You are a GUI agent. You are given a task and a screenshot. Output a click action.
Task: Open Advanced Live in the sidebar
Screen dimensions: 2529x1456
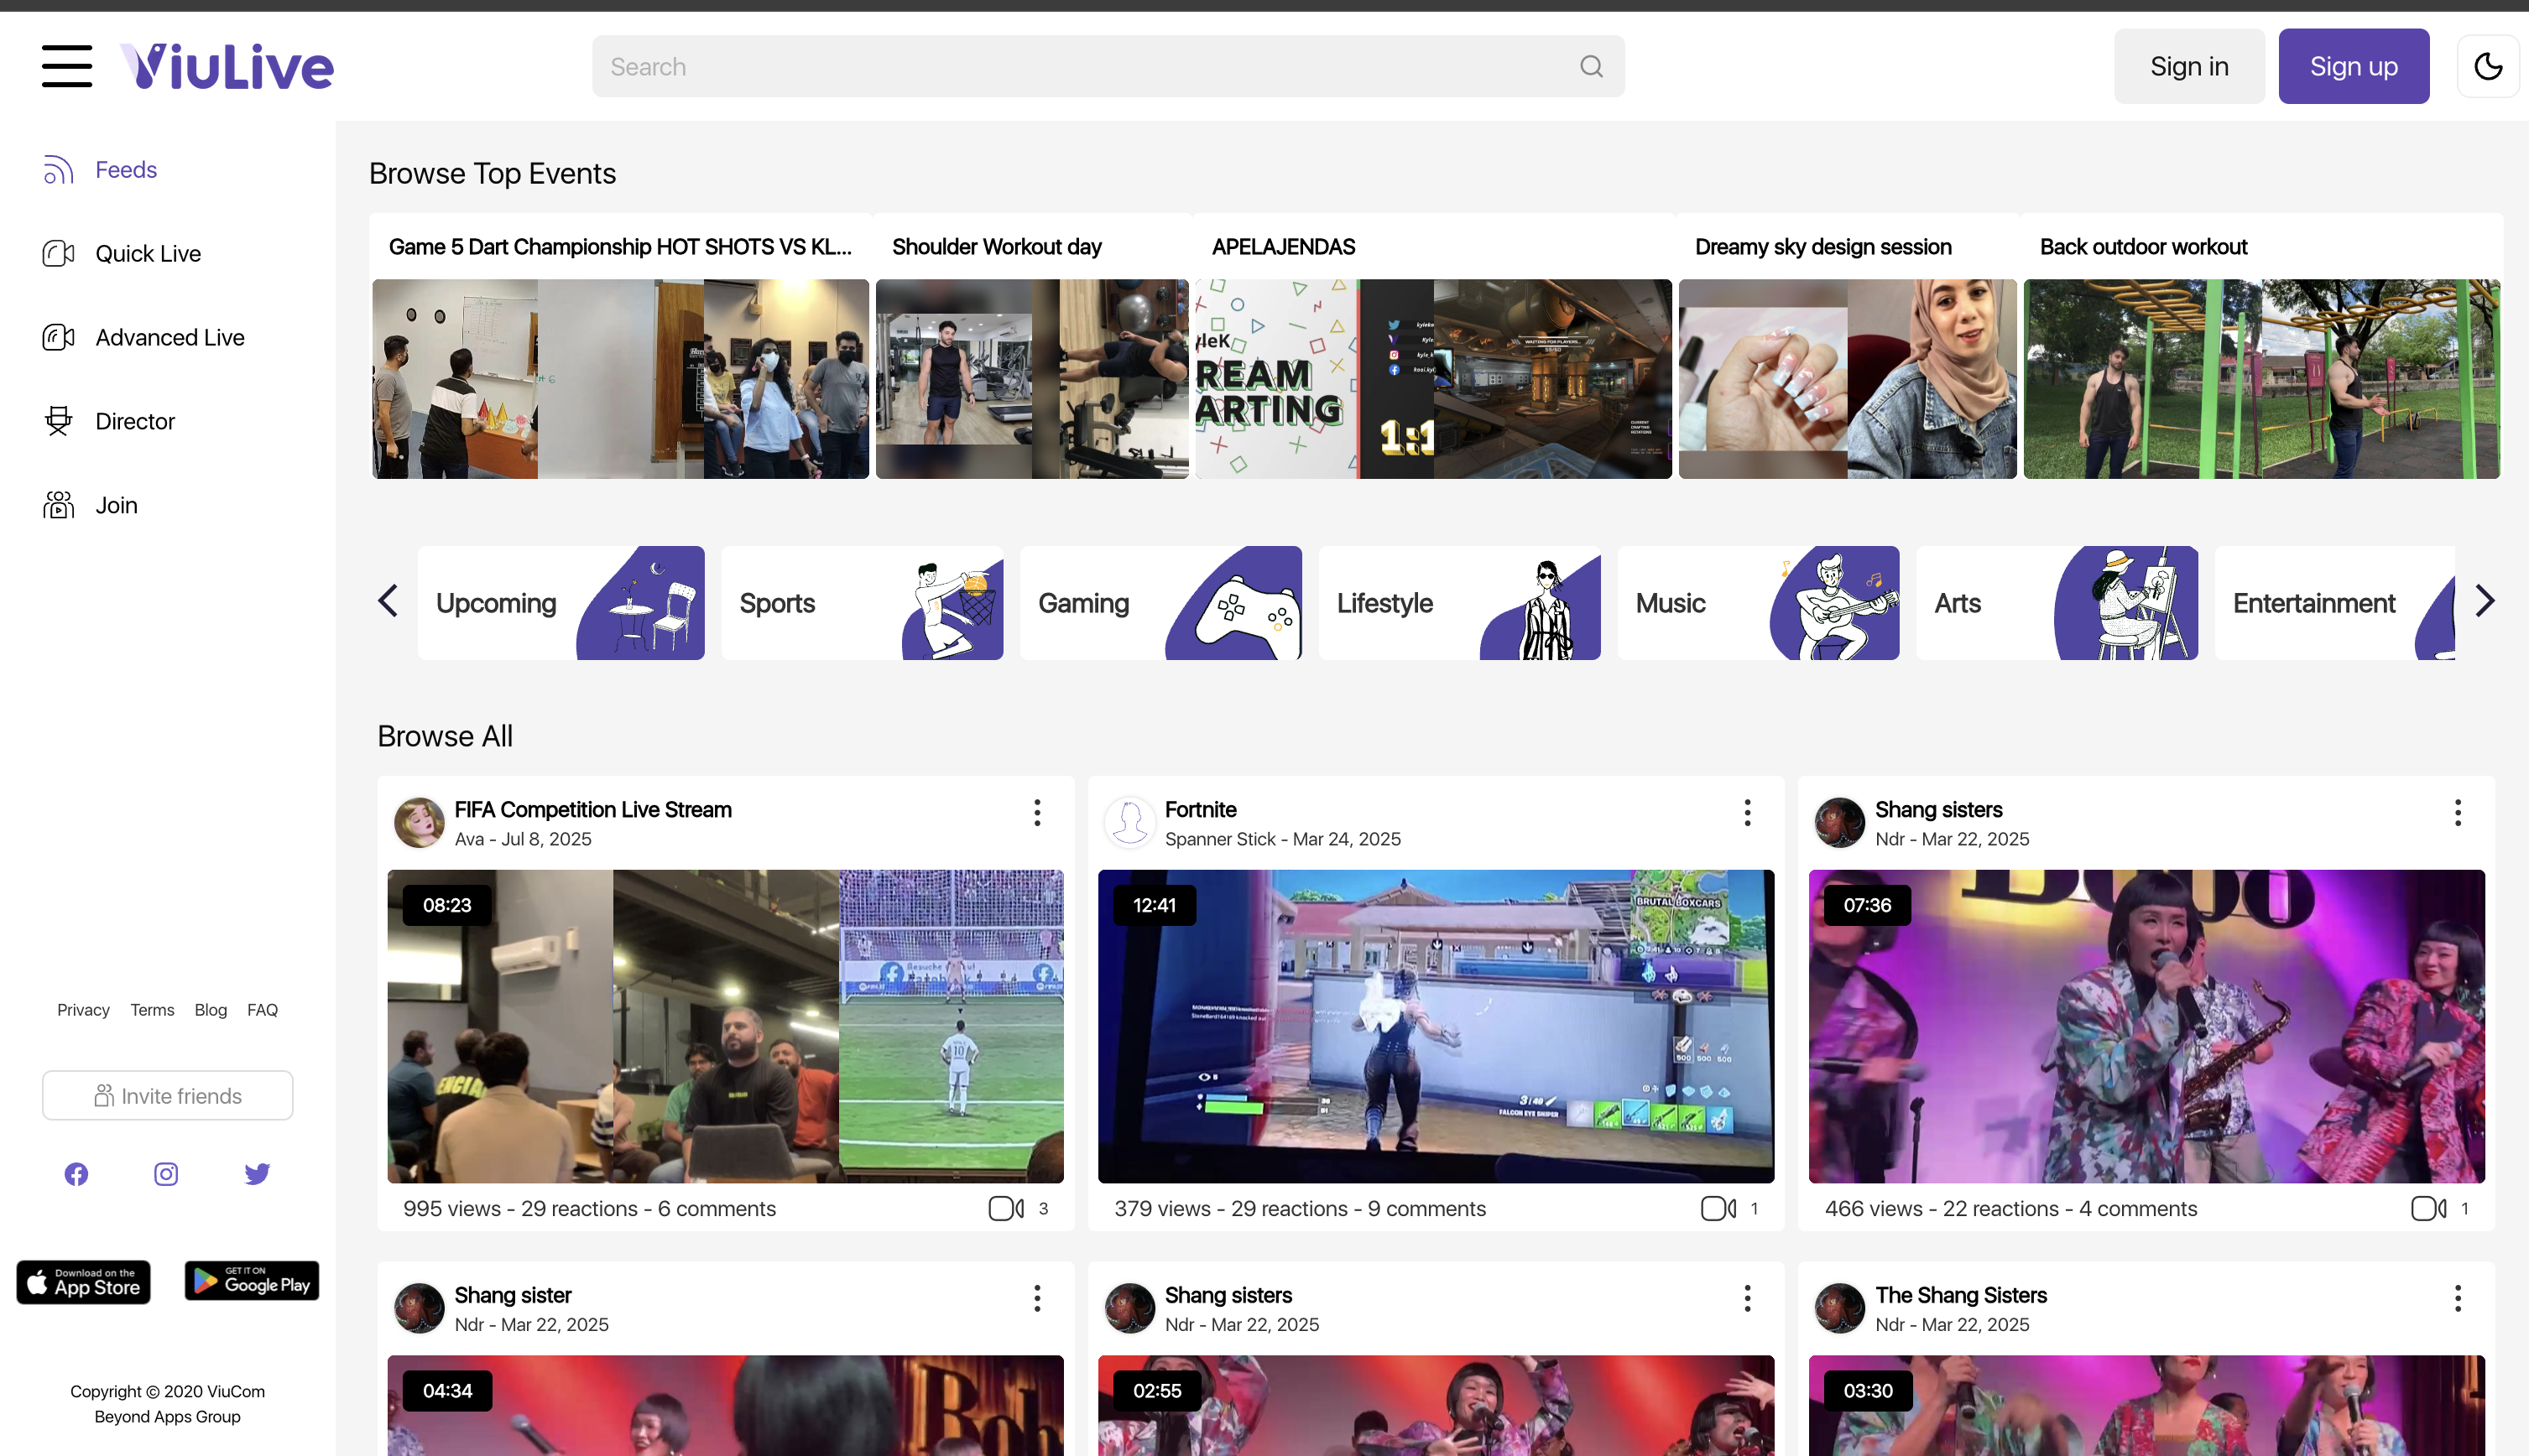[144, 338]
